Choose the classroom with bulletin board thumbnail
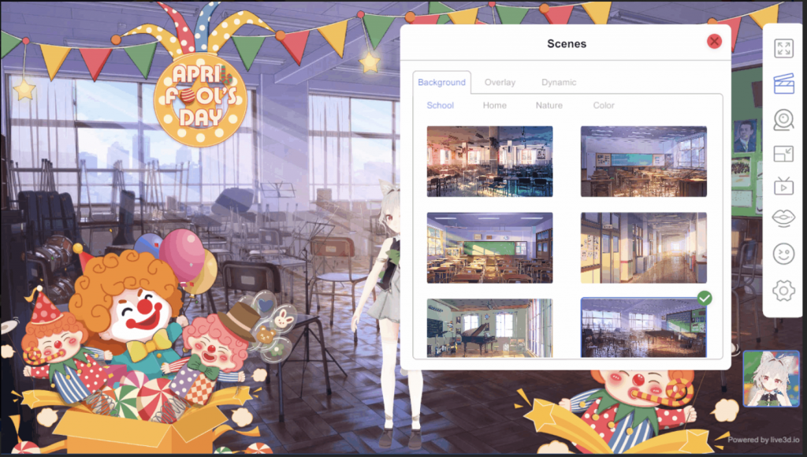The image size is (807, 457). [643, 161]
